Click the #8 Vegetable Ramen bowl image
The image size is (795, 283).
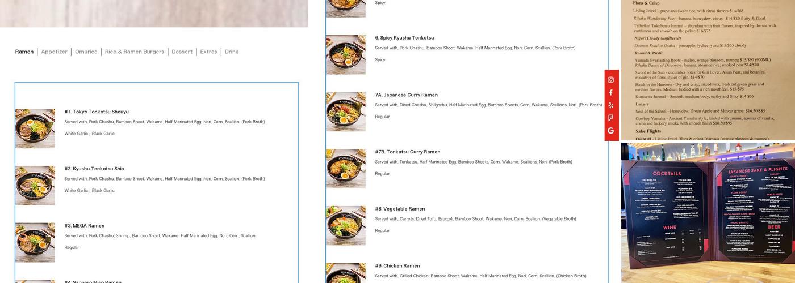[x=346, y=226]
